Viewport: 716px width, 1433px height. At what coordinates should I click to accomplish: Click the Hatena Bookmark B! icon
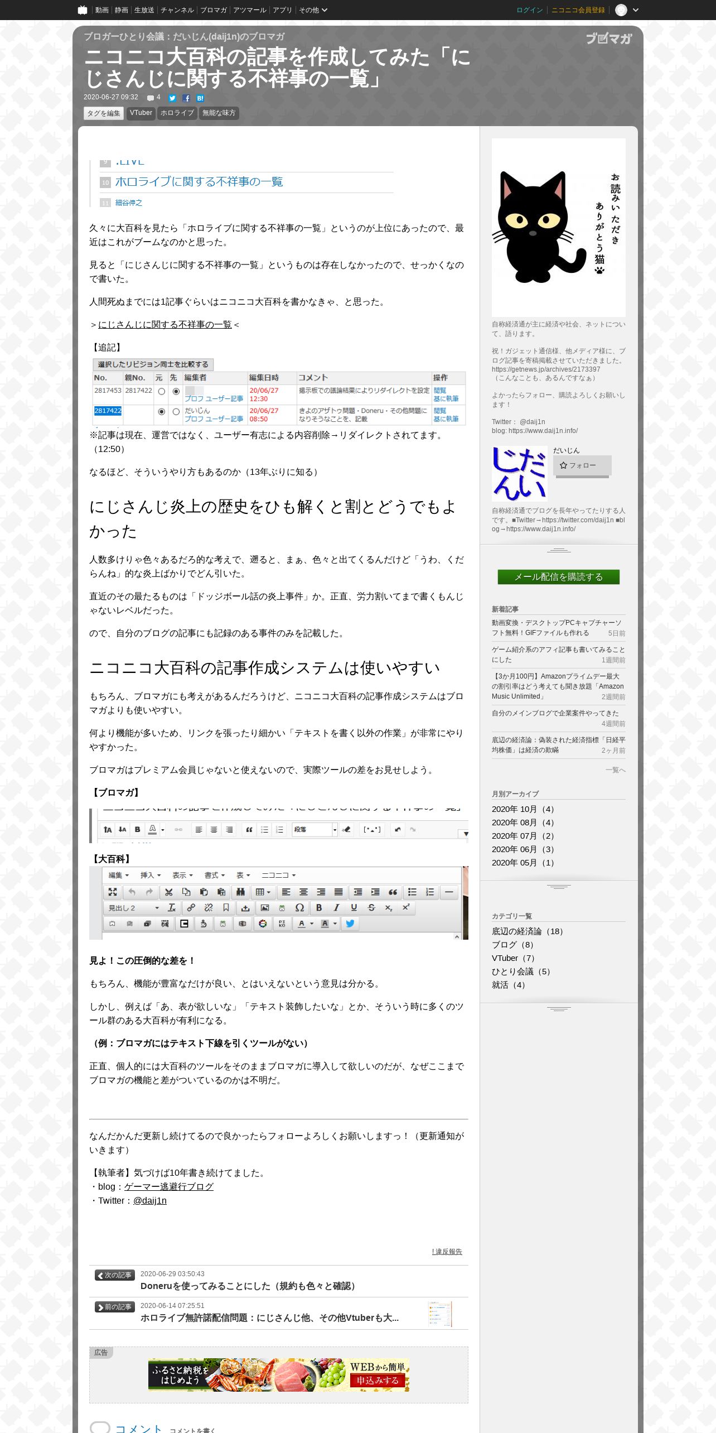click(x=200, y=98)
